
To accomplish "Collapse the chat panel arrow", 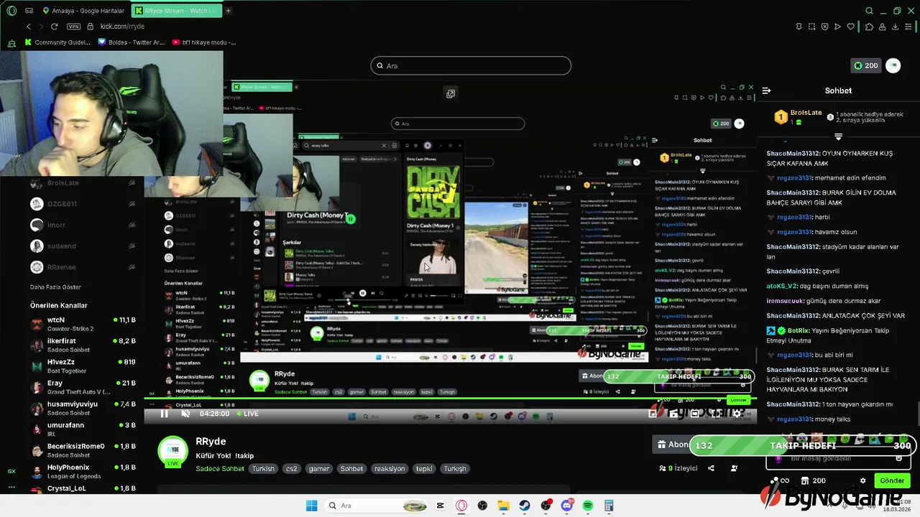I will point(766,90).
